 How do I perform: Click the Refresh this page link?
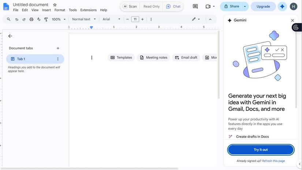tap(273, 161)
